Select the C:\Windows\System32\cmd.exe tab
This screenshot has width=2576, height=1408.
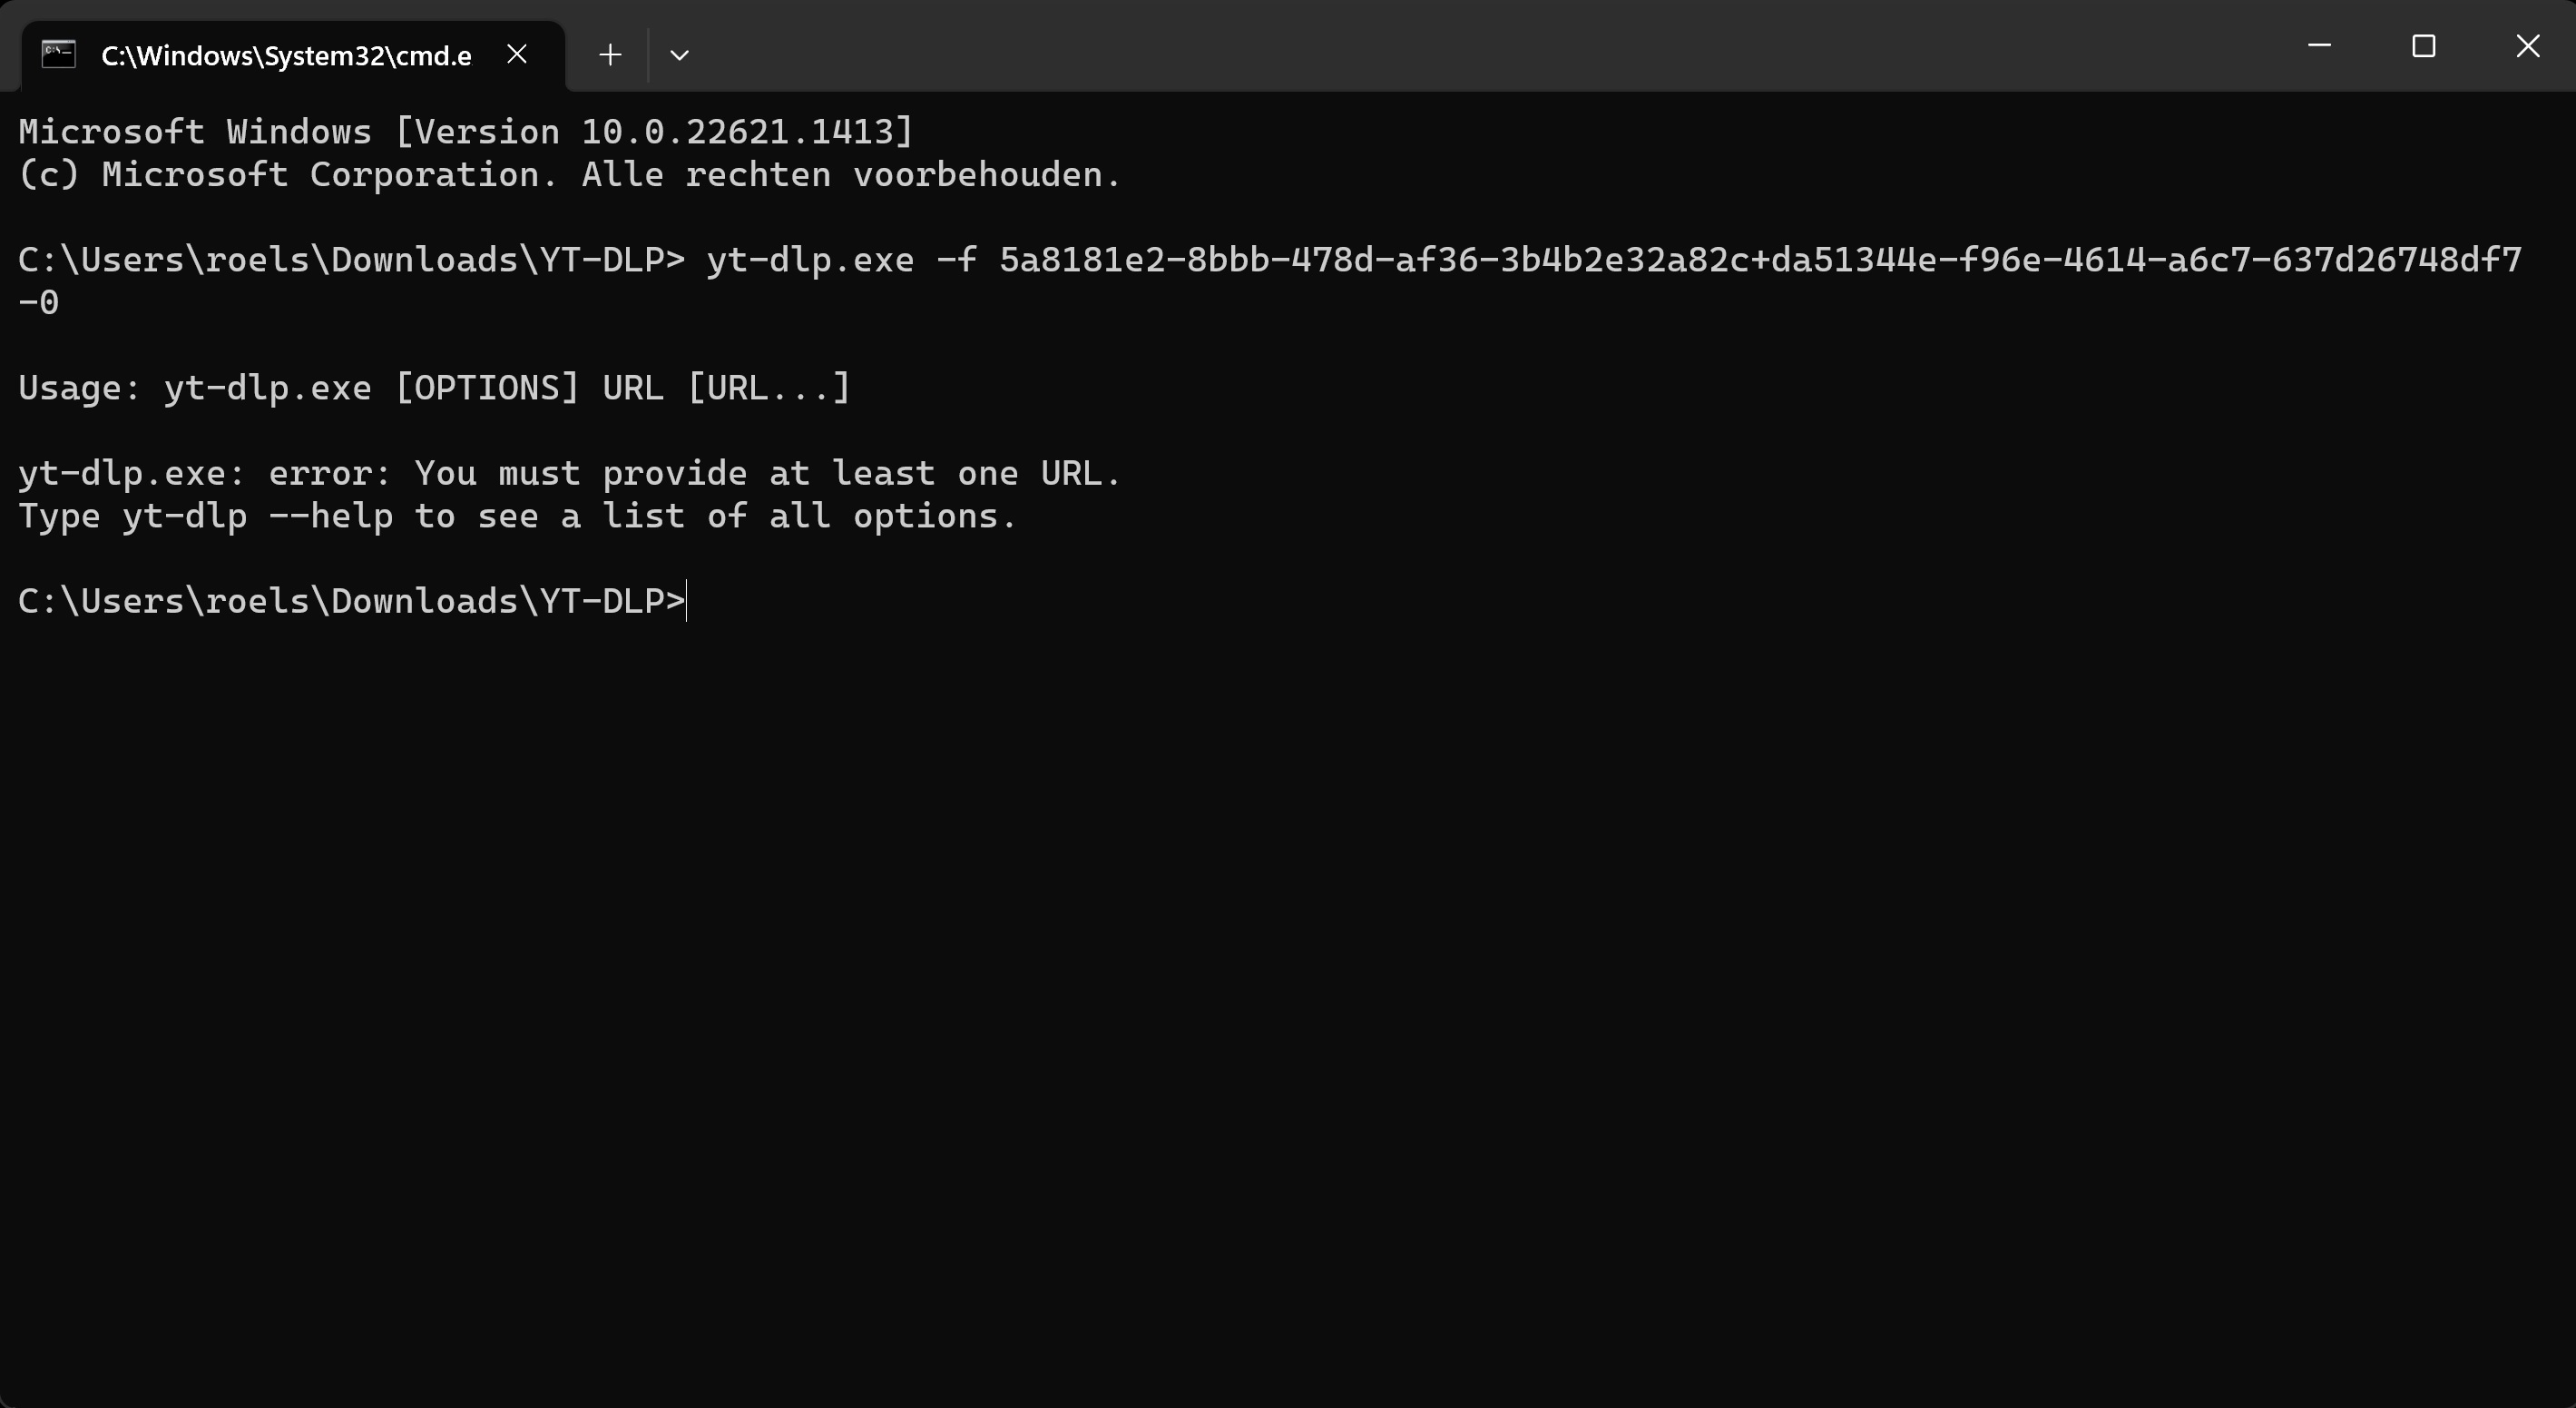click(x=286, y=56)
